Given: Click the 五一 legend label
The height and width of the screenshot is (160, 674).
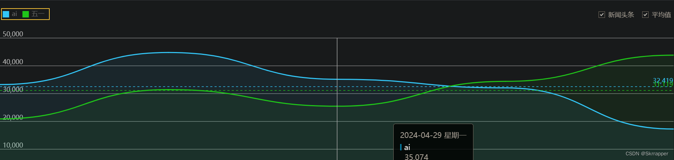Looking at the screenshot, I should point(38,14).
